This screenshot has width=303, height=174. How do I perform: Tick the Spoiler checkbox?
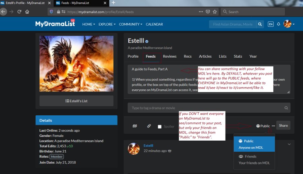click(x=160, y=126)
